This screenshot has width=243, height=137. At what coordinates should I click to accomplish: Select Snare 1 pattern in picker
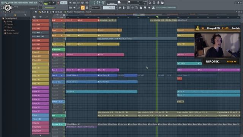tap(40, 52)
